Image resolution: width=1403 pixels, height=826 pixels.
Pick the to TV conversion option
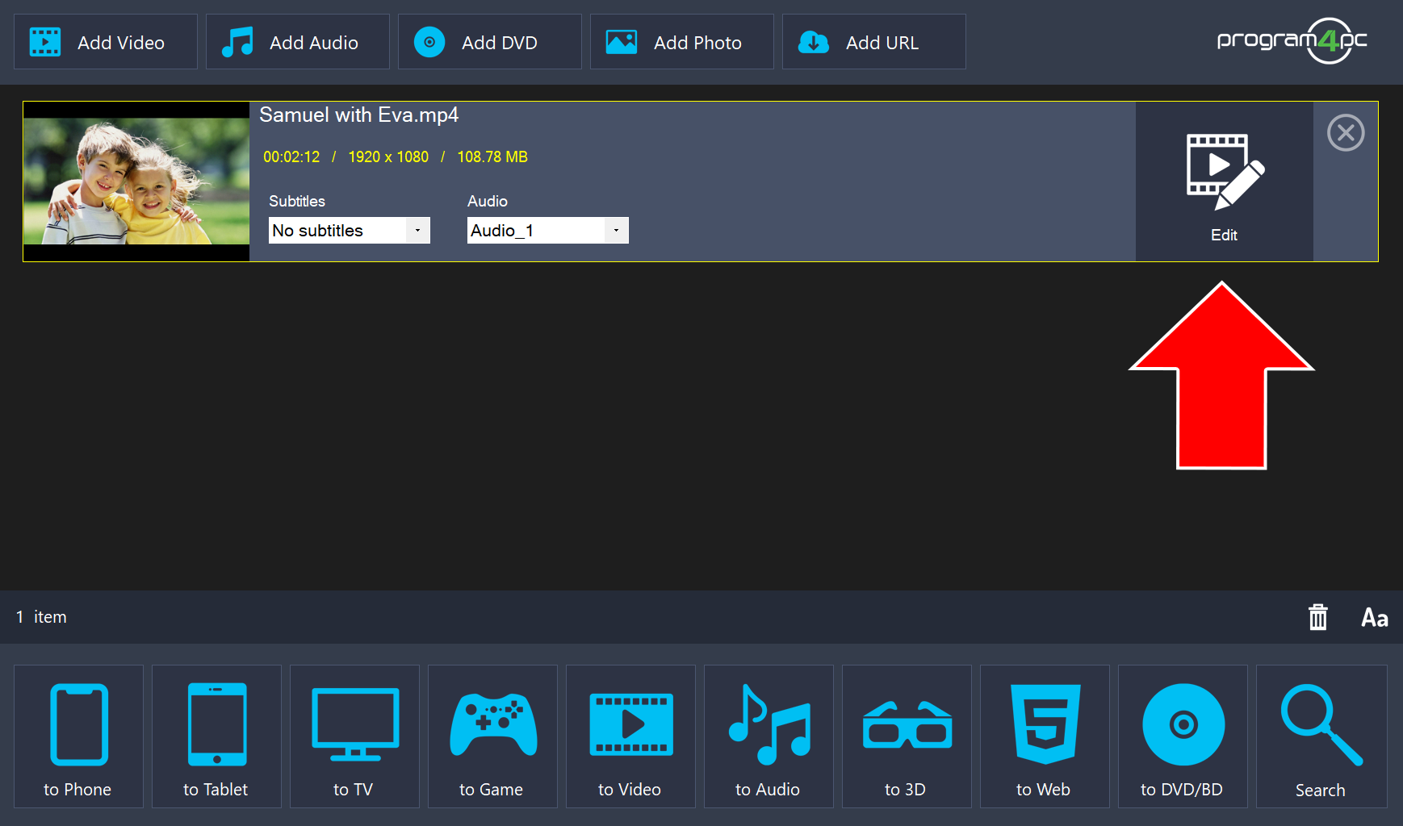pos(354,736)
